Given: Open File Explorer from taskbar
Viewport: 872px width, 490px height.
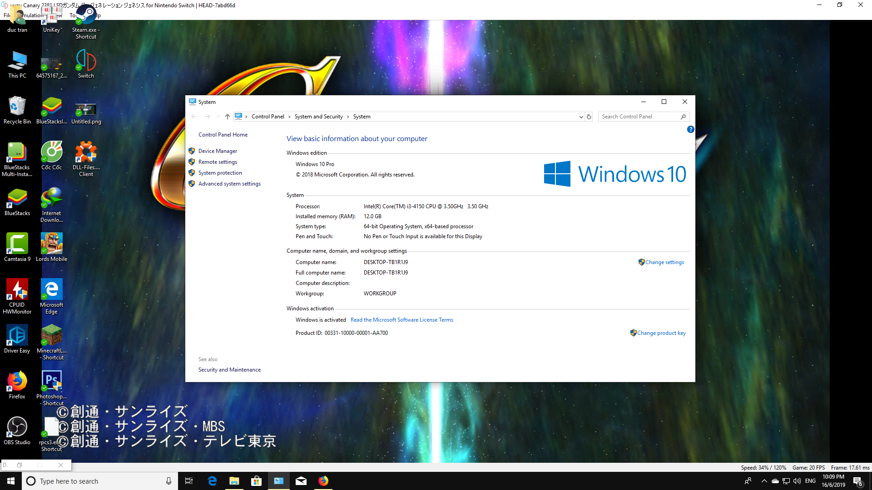Looking at the screenshot, I should [x=234, y=481].
